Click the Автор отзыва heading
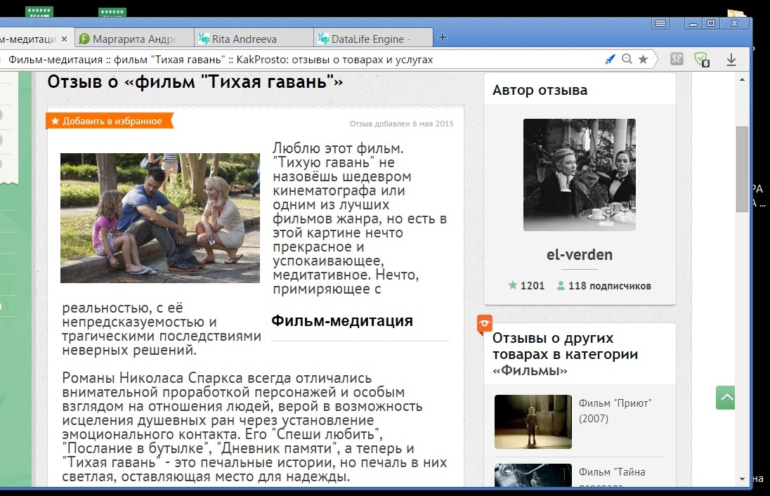 [540, 91]
